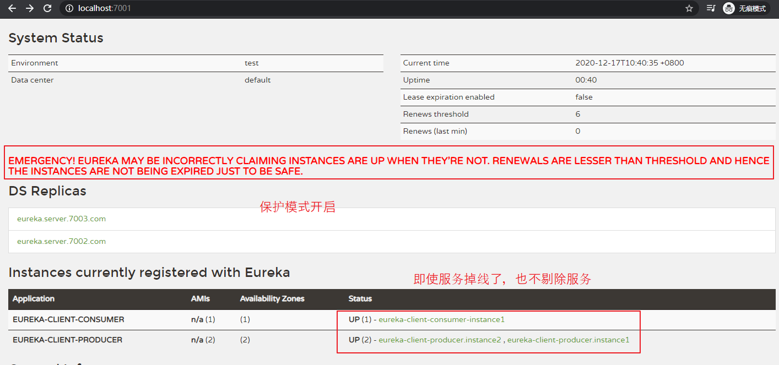
Task: Select the DS Replicas heading
Action: 47,191
